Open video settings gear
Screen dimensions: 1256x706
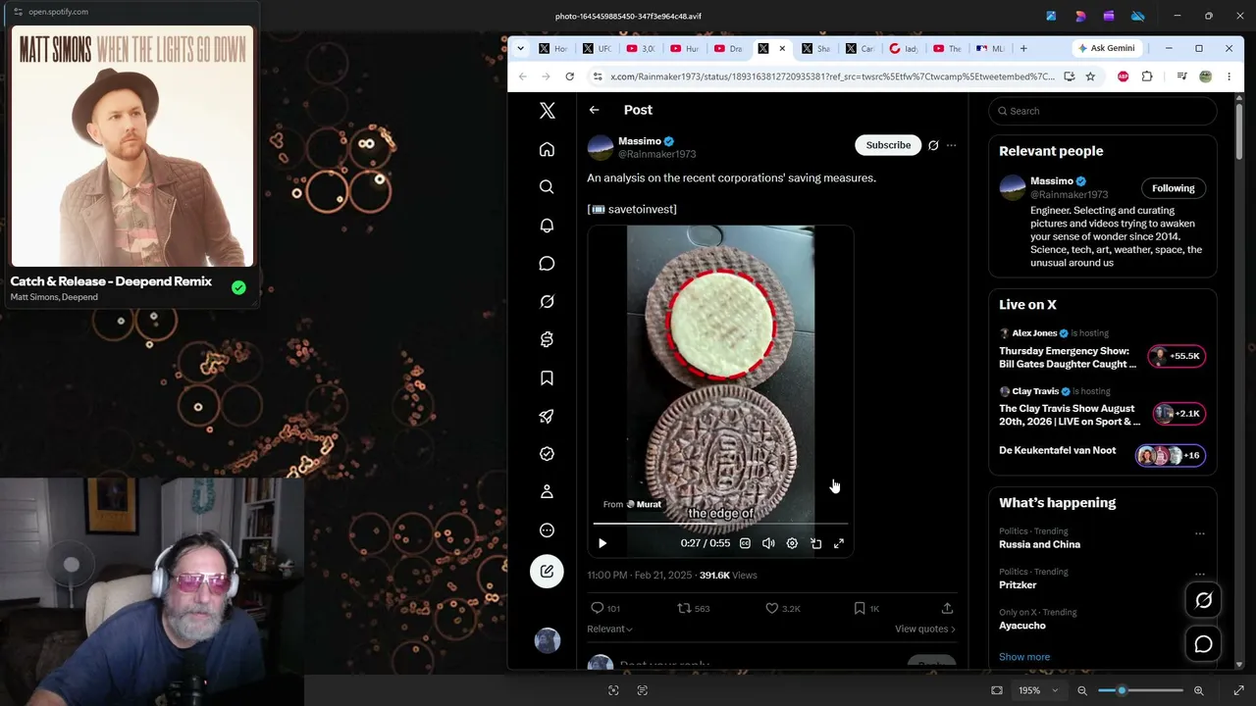[x=792, y=543]
